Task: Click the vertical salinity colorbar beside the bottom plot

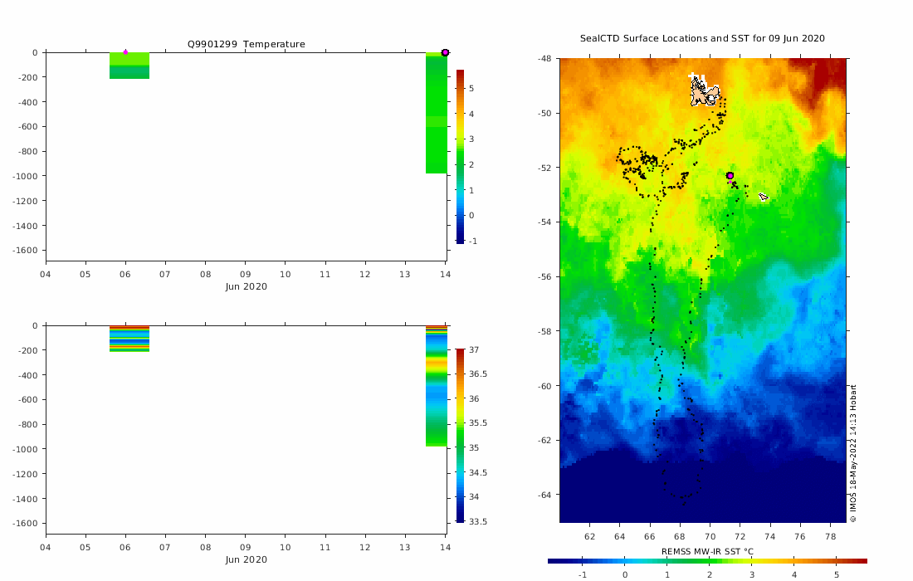Action: point(460,436)
